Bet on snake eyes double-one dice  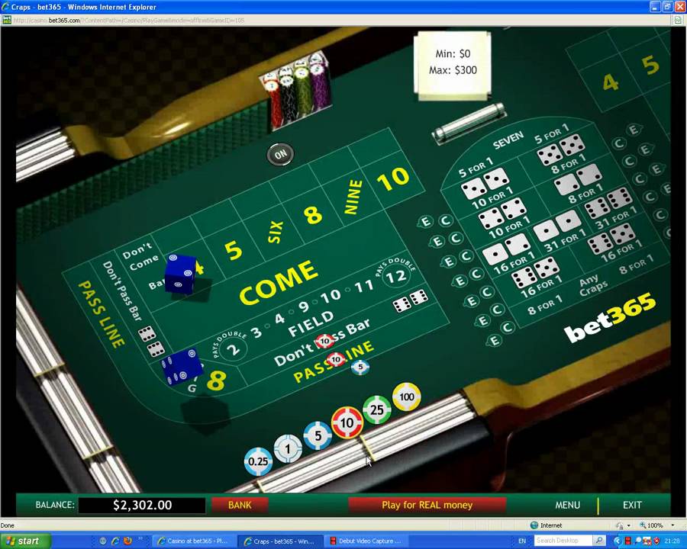557,226
